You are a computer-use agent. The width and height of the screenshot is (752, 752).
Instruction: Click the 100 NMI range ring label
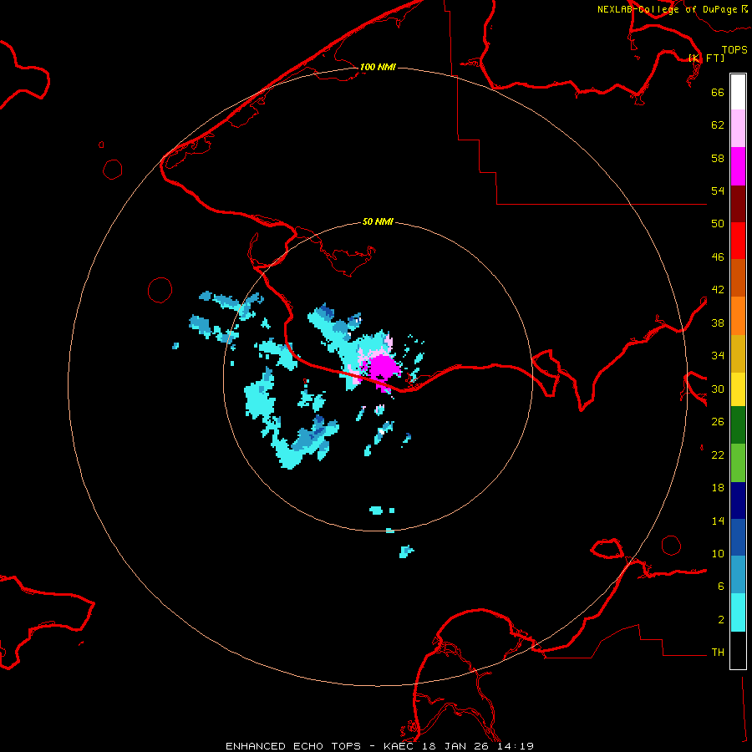tap(378, 67)
